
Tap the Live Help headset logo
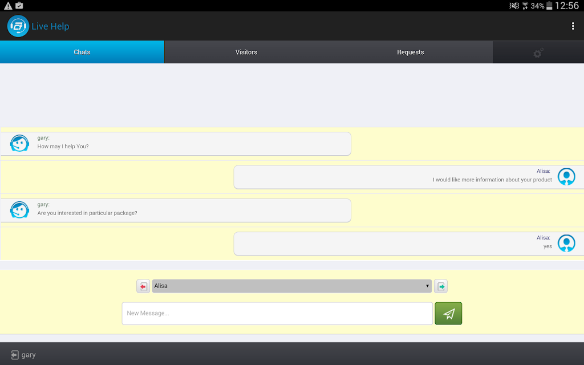click(18, 26)
